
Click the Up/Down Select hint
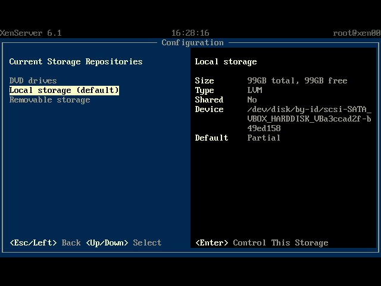point(124,243)
